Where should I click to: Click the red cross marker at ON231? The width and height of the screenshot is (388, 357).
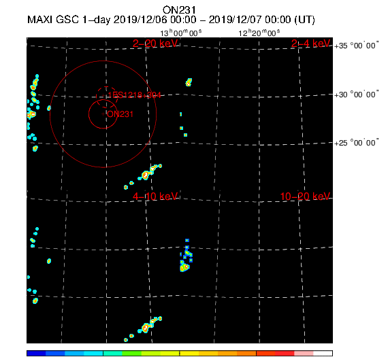103,114
